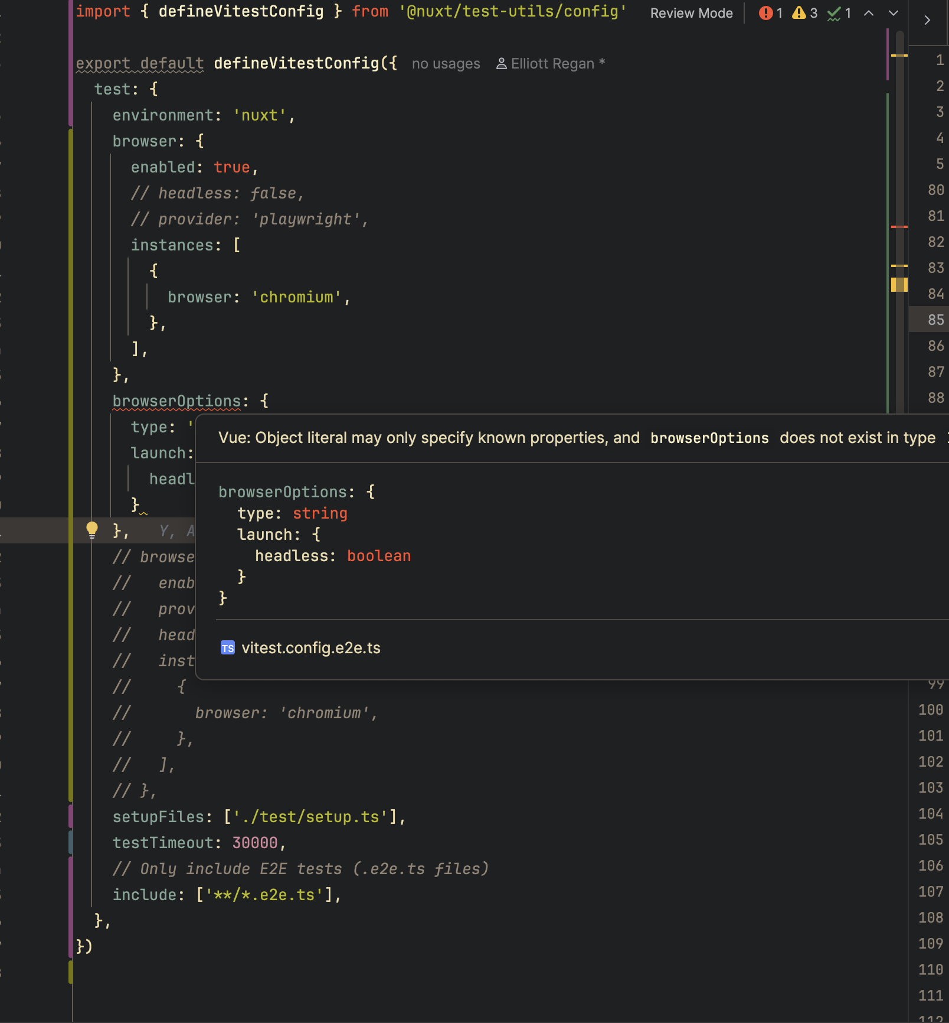Open vitest.config.e2e.ts link in tooltip

point(310,648)
